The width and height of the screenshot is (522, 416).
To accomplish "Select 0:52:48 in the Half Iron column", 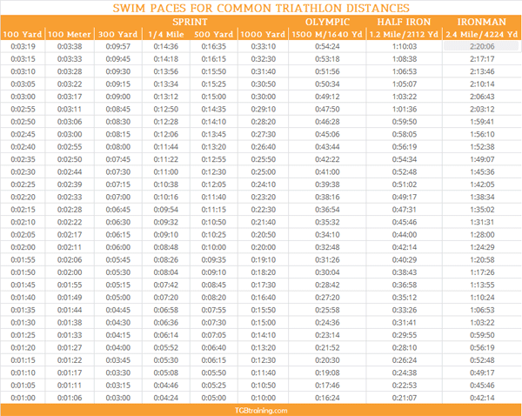I will point(405,171).
